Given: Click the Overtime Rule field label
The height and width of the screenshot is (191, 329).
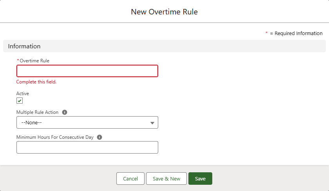Looking at the screenshot, I should pos(34,61).
